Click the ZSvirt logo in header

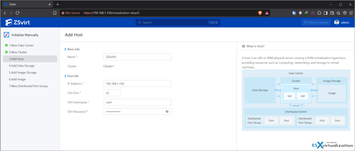[x=18, y=22]
